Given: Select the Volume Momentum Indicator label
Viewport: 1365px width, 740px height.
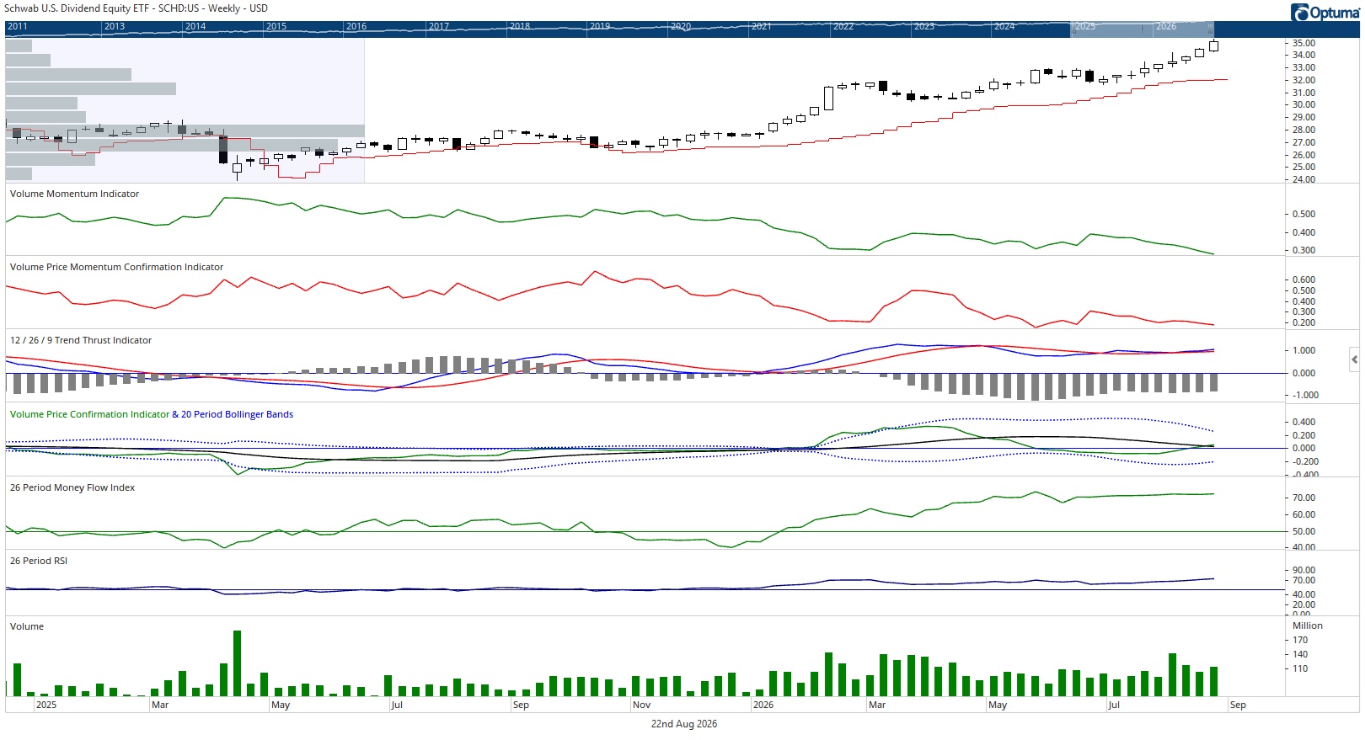Looking at the screenshot, I should (74, 194).
